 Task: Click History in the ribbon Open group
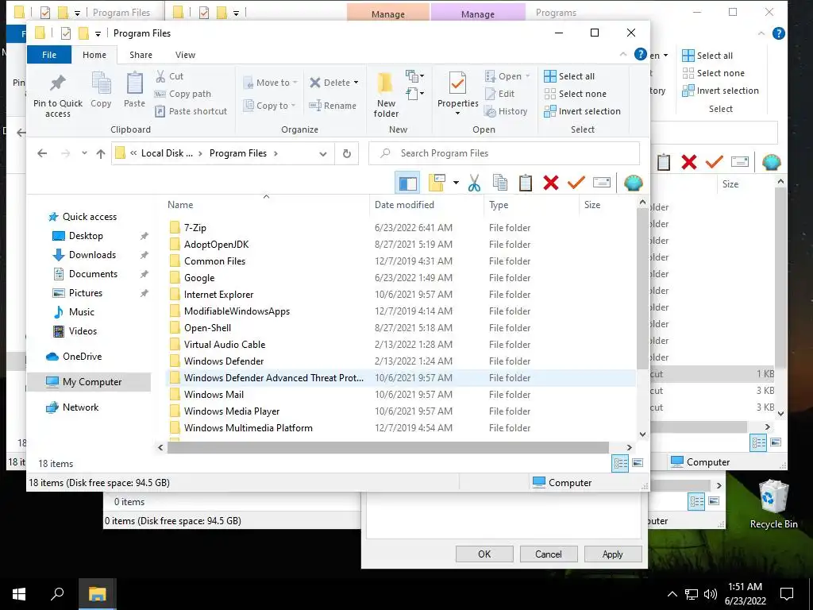[506, 111]
